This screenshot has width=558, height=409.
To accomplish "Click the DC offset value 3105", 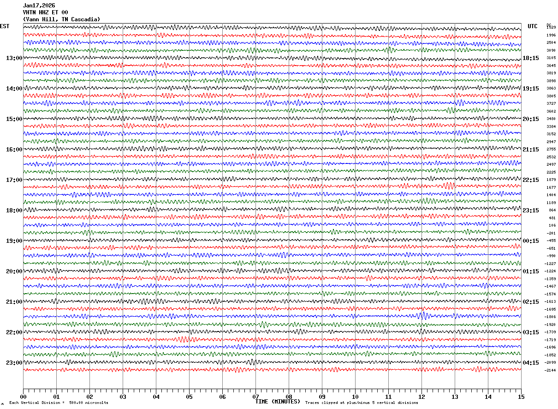I will click(551, 58).
